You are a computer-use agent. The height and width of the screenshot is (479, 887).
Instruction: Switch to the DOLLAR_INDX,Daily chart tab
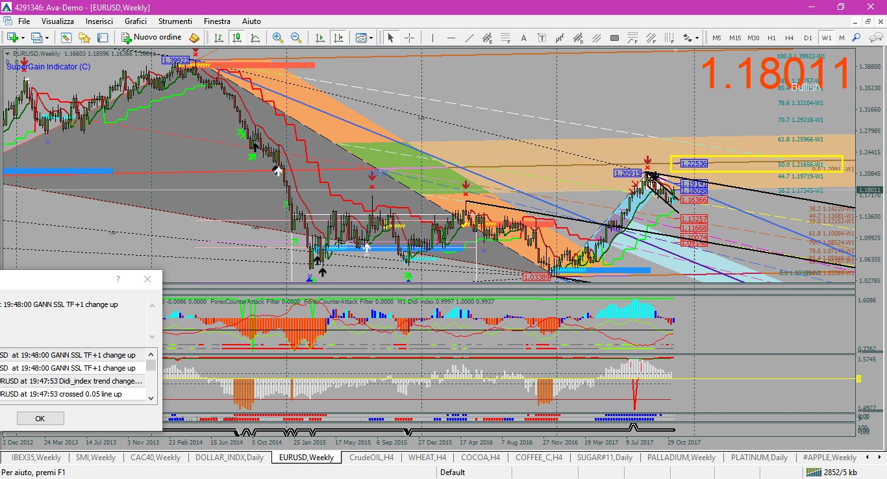point(229,457)
